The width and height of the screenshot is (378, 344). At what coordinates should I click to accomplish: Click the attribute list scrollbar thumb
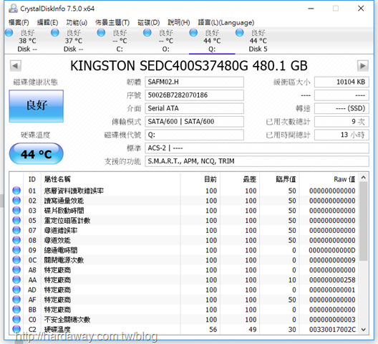click(364, 221)
